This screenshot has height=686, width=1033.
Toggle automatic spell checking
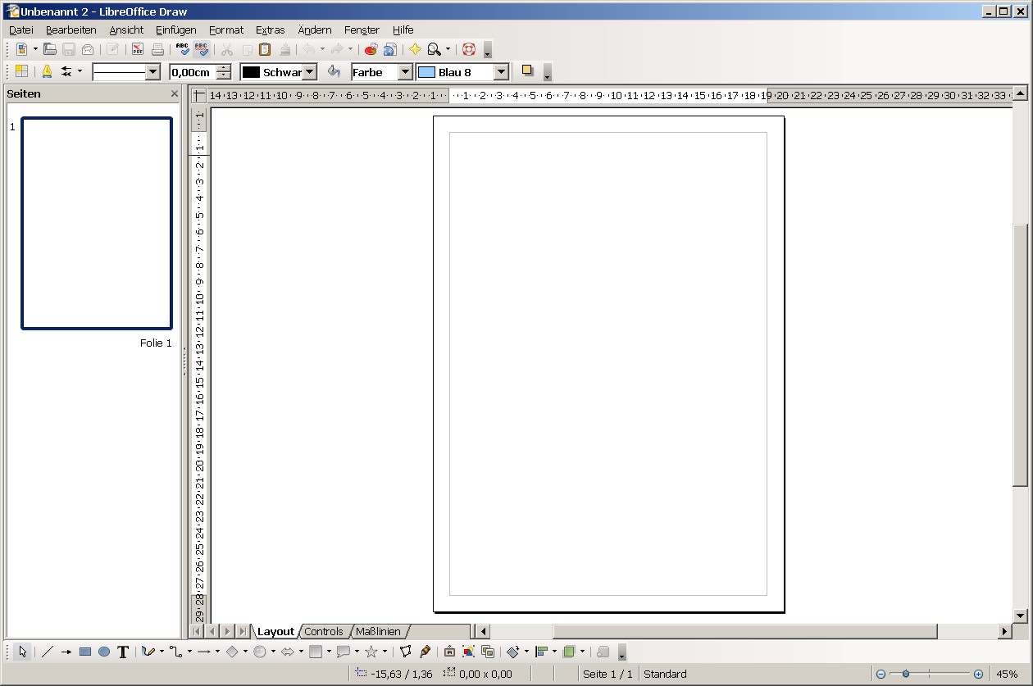[x=202, y=49]
